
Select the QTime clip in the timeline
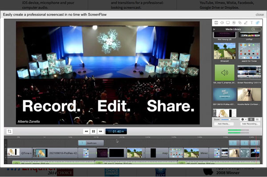tap(20, 153)
